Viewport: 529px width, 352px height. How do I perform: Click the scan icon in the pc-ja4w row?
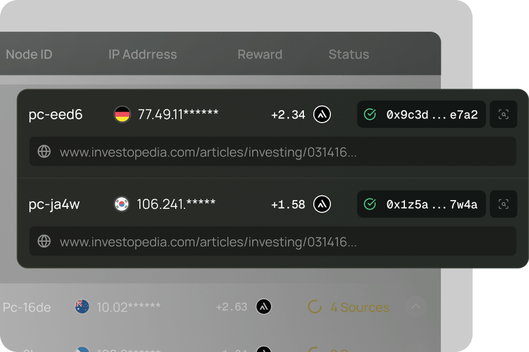503,204
